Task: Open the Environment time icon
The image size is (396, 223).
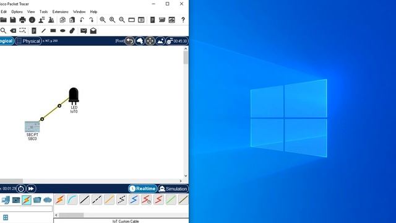Action: coord(176,41)
